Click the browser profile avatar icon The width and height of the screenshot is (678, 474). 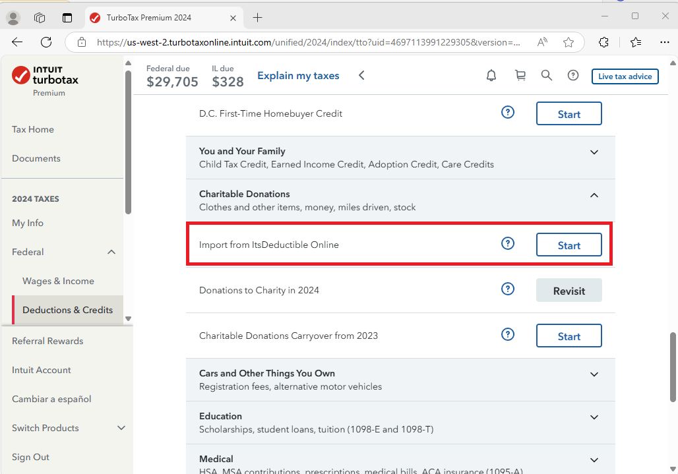tap(13, 18)
